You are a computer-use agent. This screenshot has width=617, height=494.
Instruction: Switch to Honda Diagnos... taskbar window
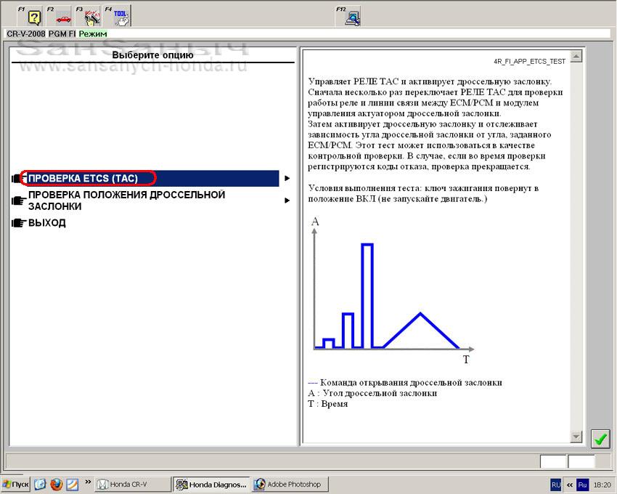212,484
